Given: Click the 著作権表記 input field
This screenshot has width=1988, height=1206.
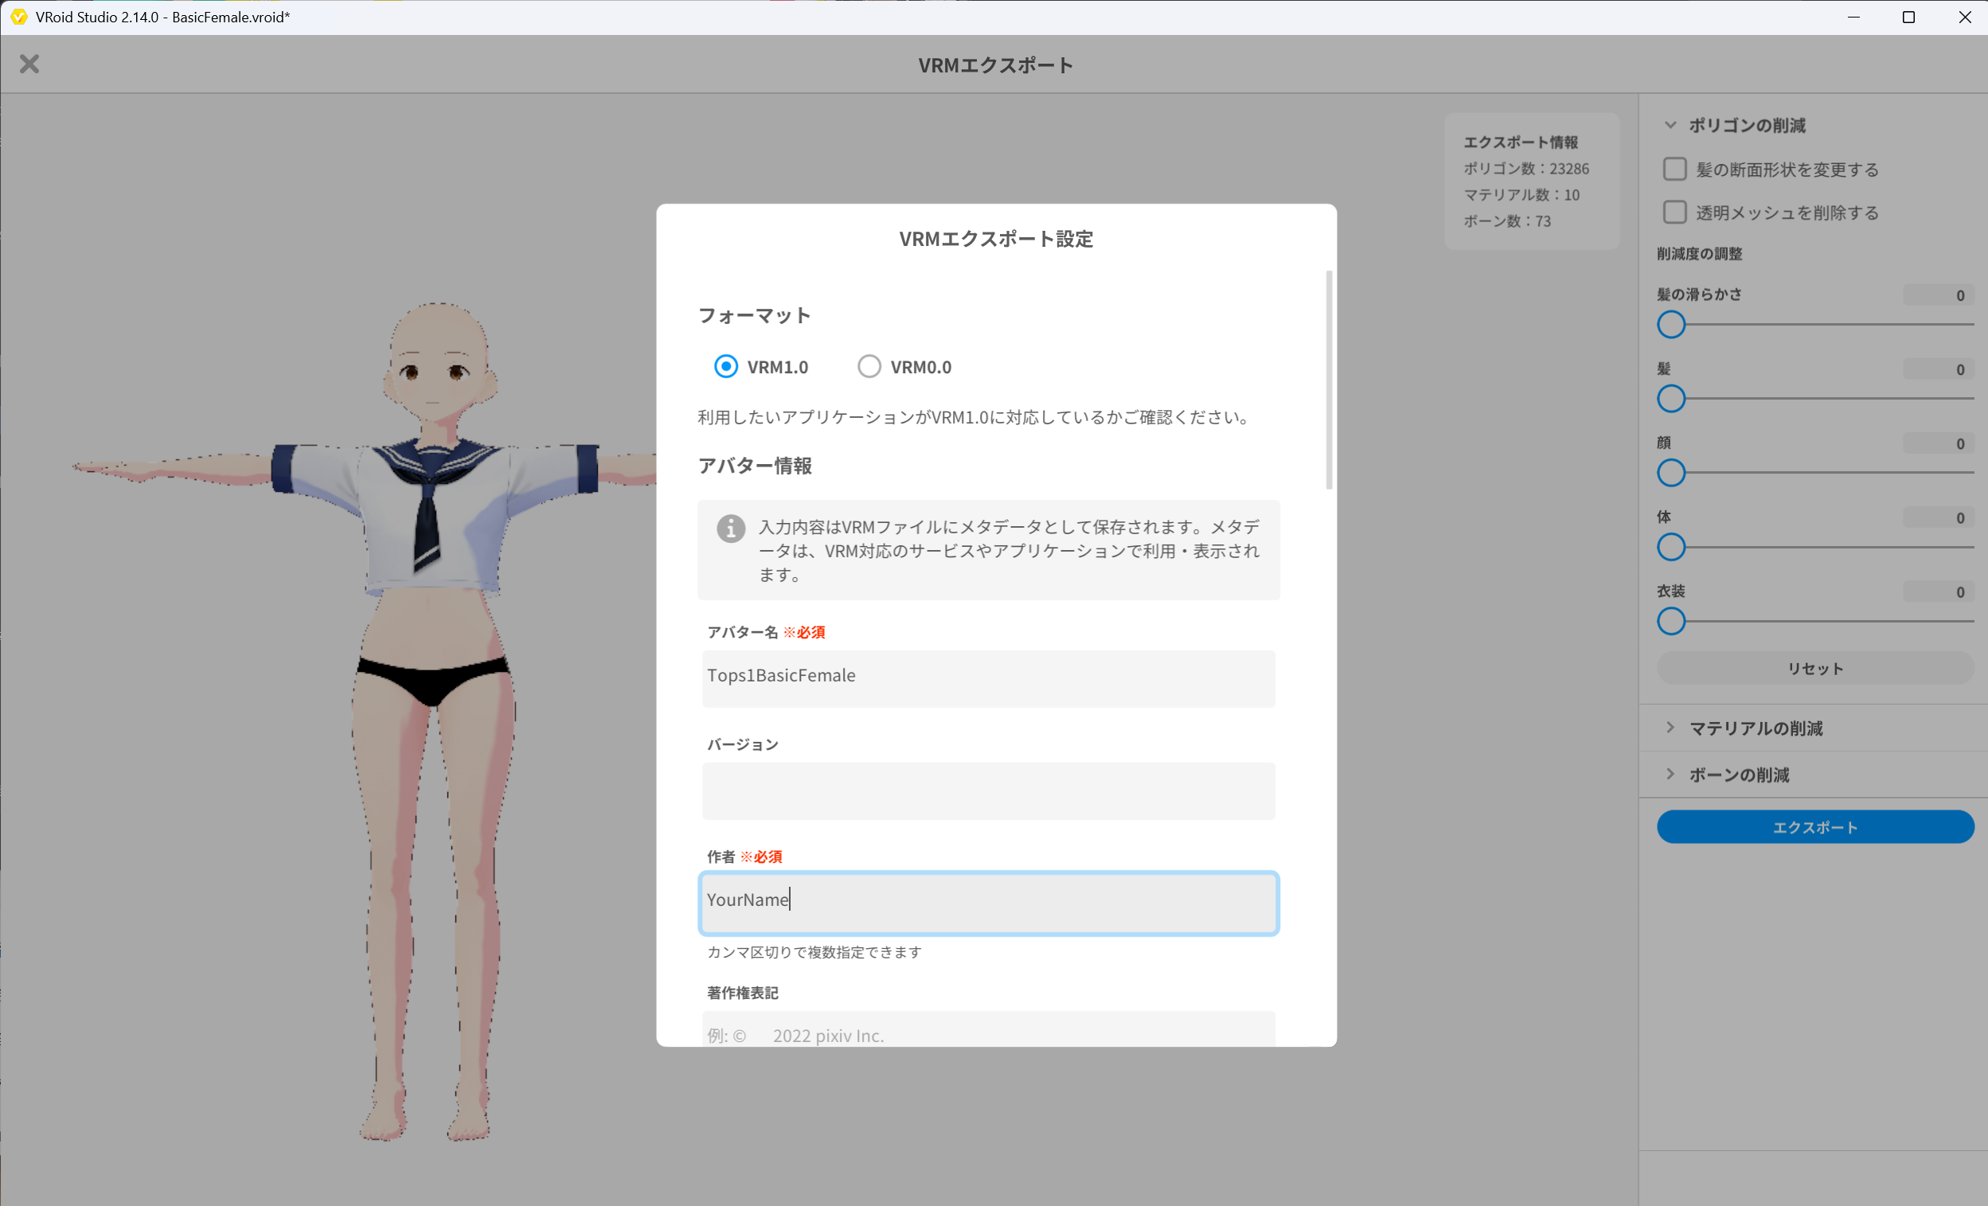Looking at the screenshot, I should [x=988, y=1028].
